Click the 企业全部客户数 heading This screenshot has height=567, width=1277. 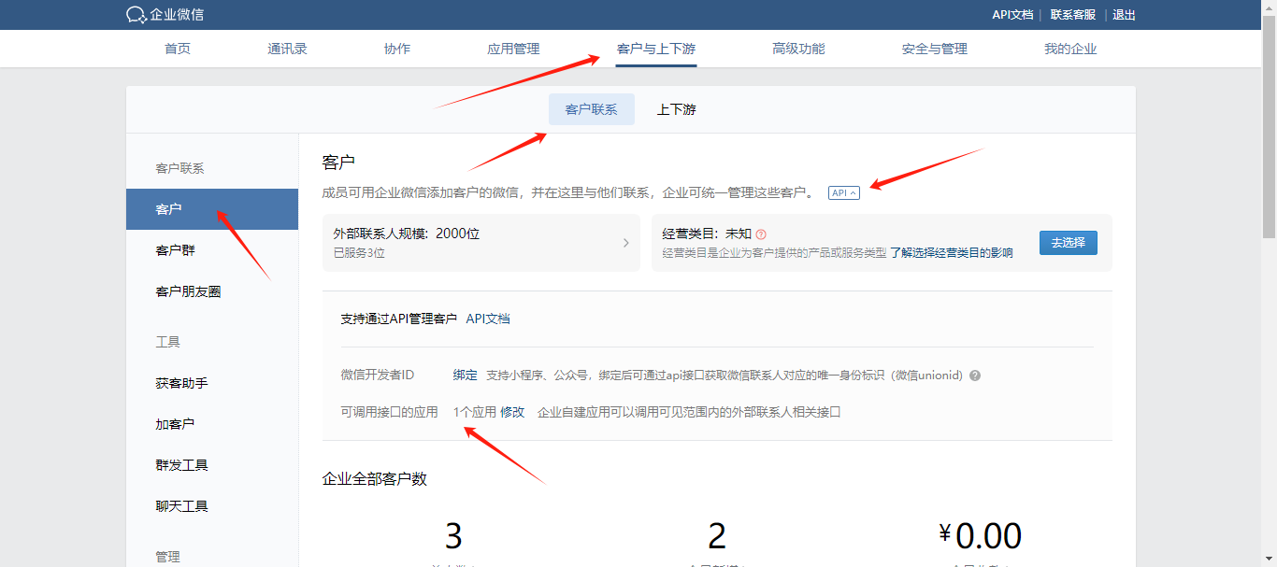375,479
